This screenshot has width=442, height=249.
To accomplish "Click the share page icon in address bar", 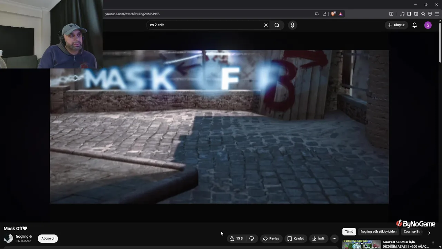I will tap(325, 14).
